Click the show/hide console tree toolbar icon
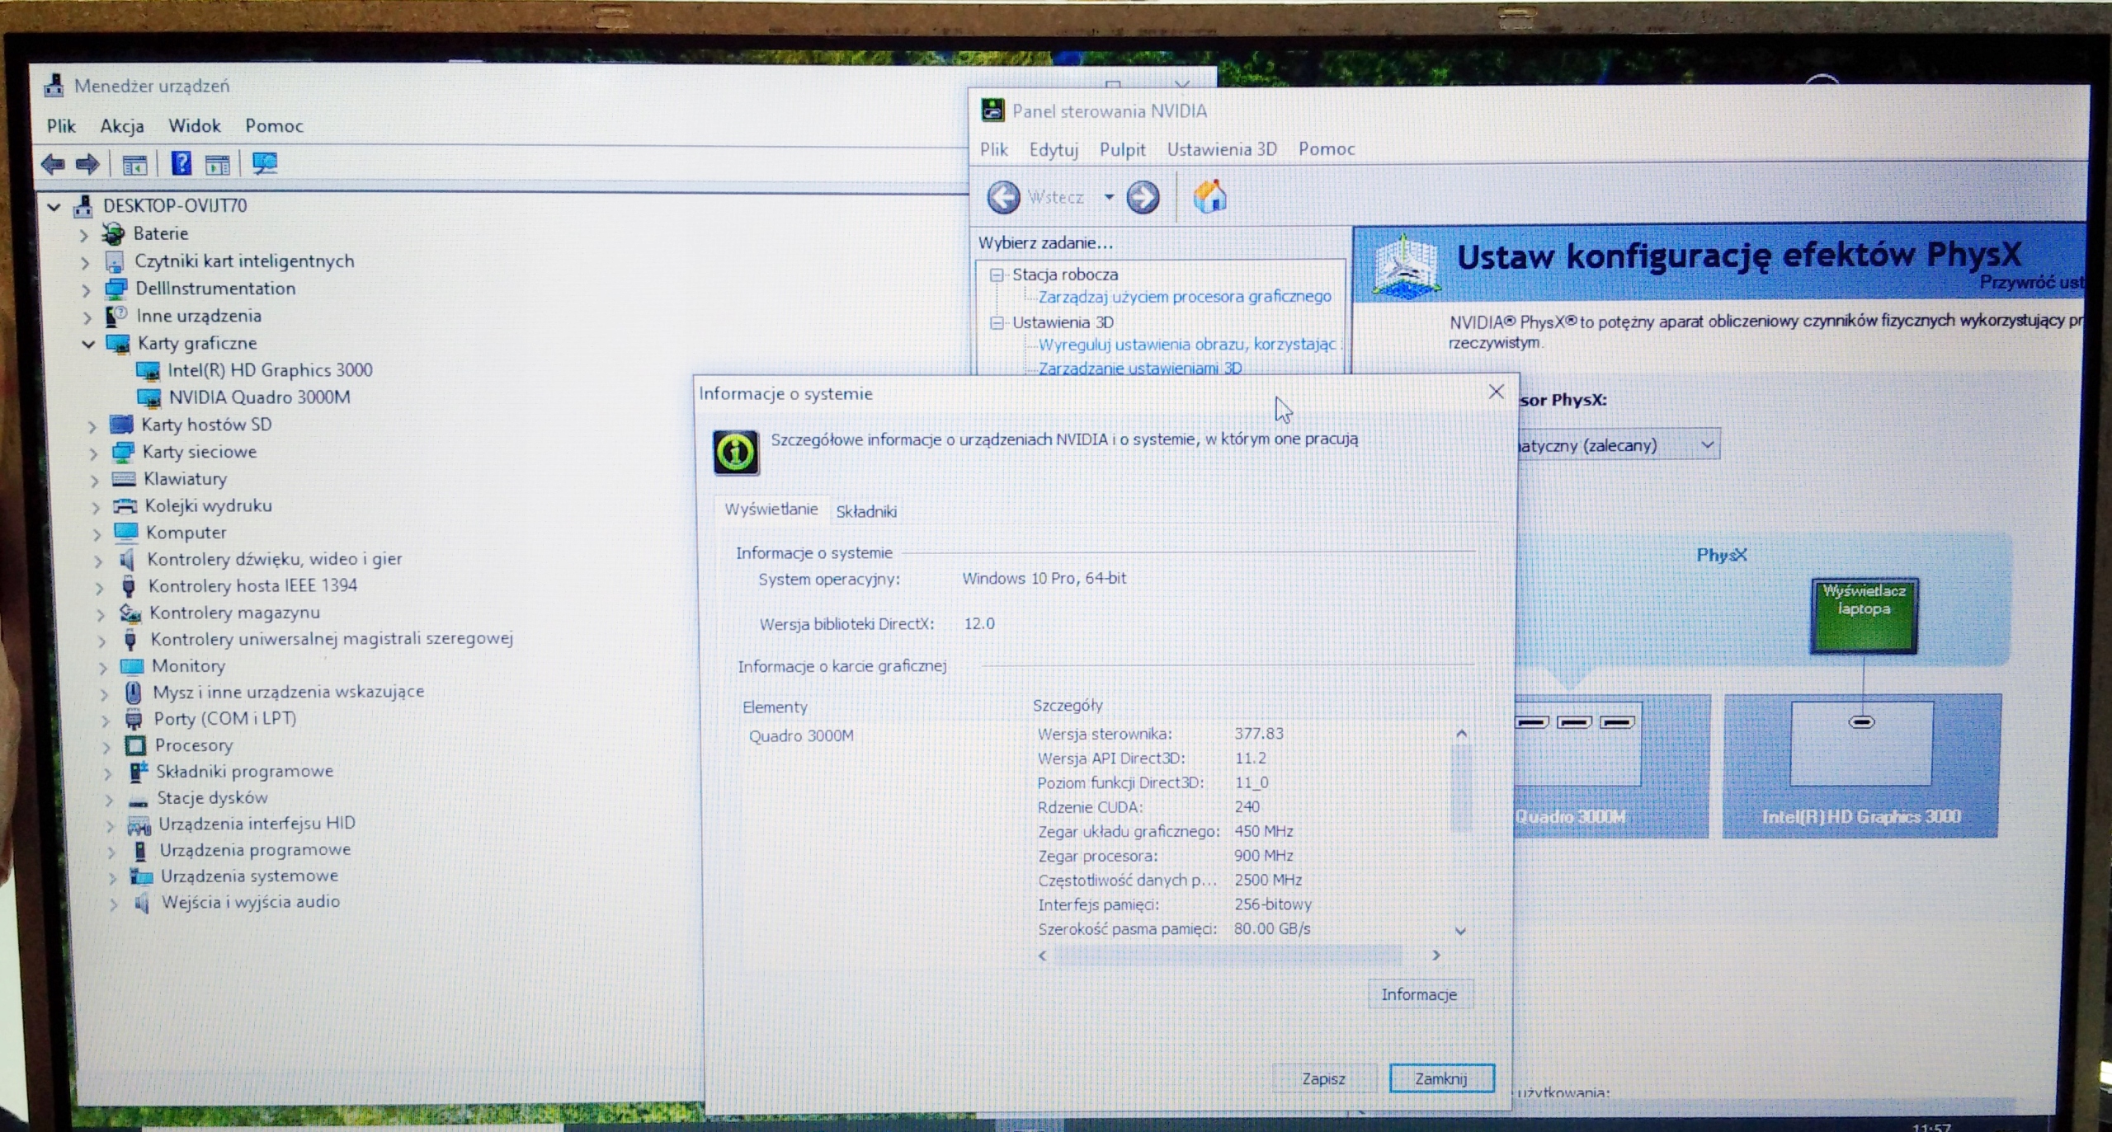2112x1132 pixels. coord(134,165)
